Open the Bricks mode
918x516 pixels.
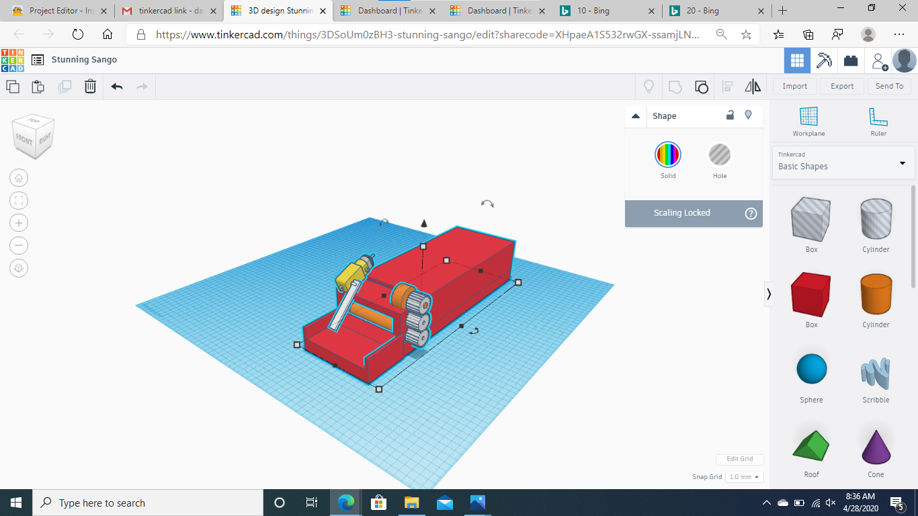tap(851, 60)
